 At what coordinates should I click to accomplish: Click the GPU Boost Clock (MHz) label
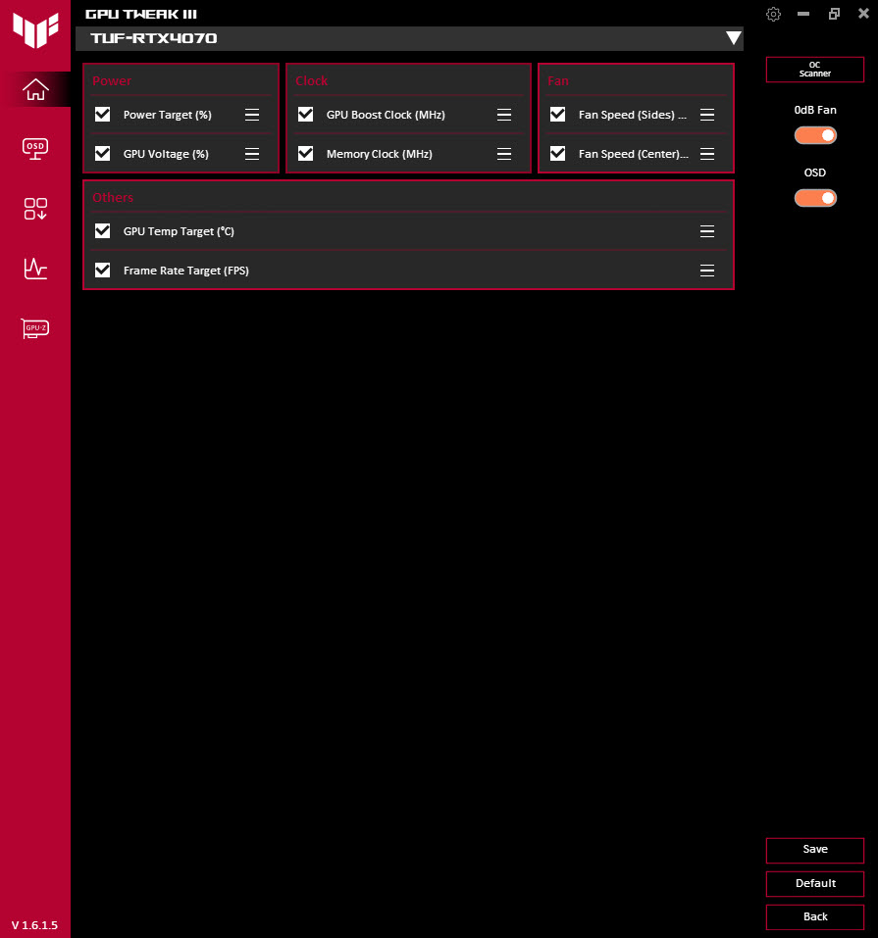[386, 115]
